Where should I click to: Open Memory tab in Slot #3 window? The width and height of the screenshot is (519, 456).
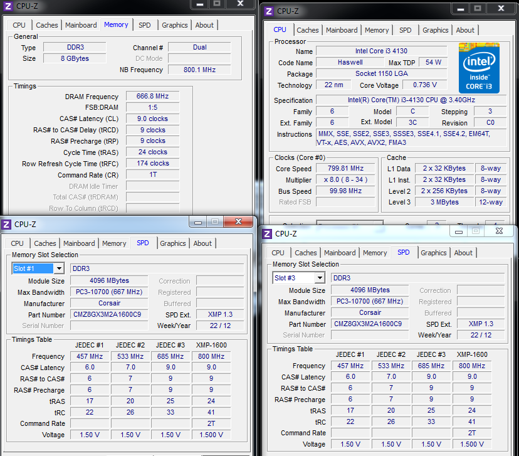coord(375,253)
